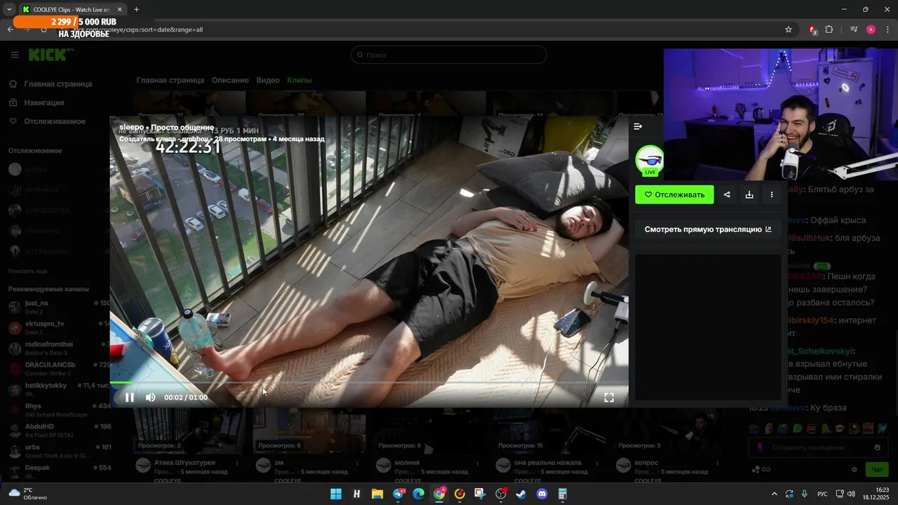Share the clip
The image size is (898, 505).
coord(727,195)
